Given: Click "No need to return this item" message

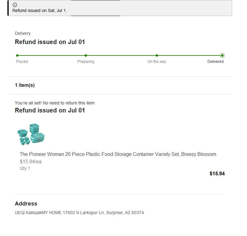Looking at the screenshot, I should [x=55, y=103].
